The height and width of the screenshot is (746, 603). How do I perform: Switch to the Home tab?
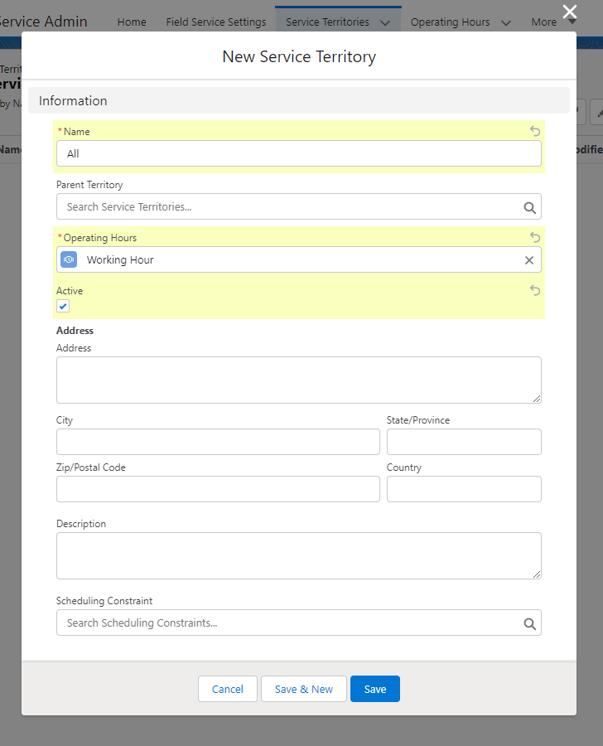click(x=132, y=22)
